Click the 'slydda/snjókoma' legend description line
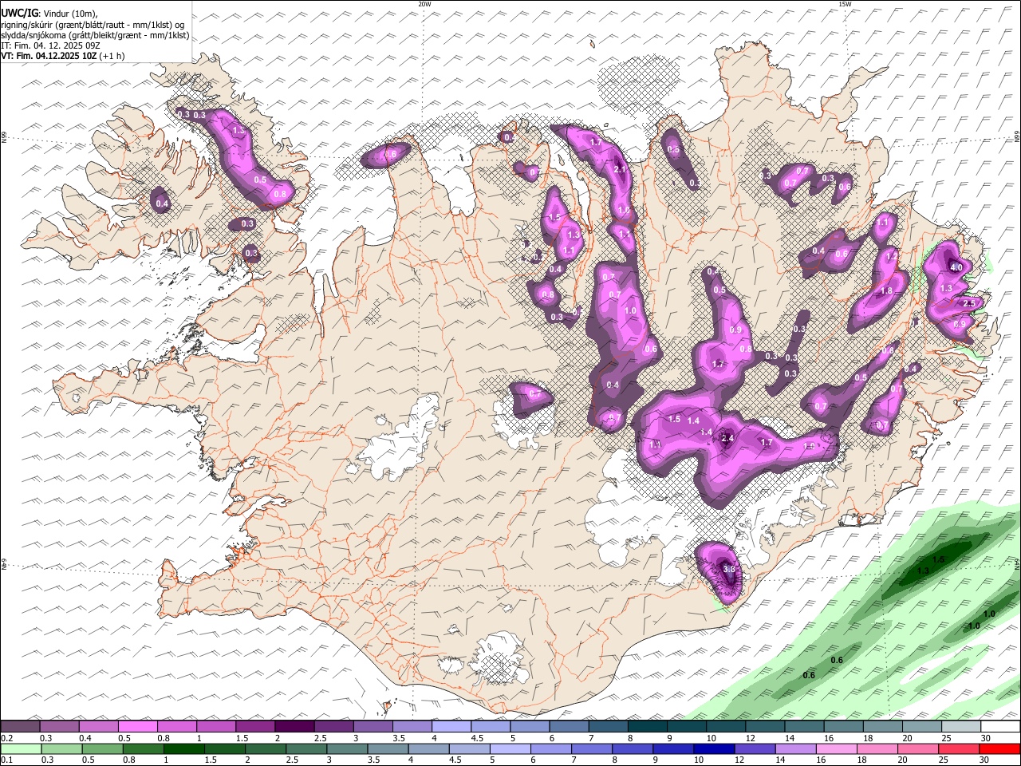 tap(96, 35)
